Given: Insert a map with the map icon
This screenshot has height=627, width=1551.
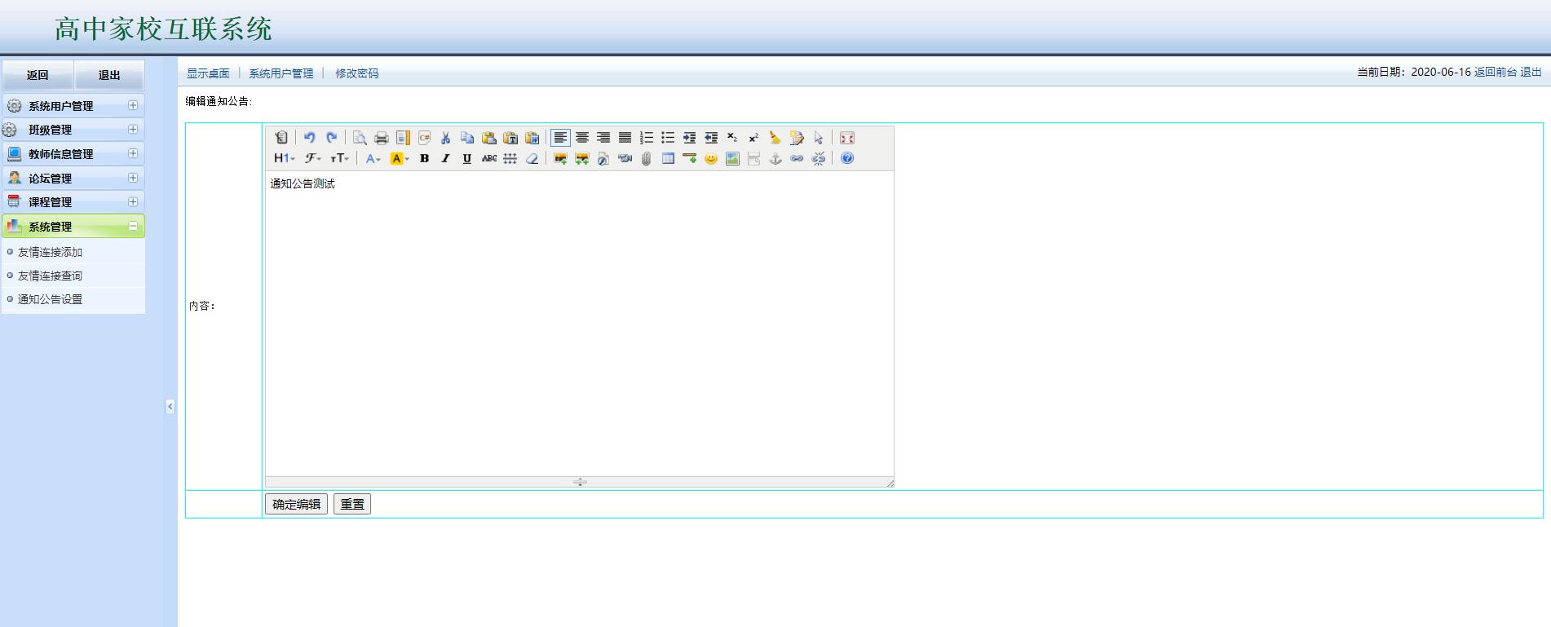Looking at the screenshot, I should click(732, 158).
